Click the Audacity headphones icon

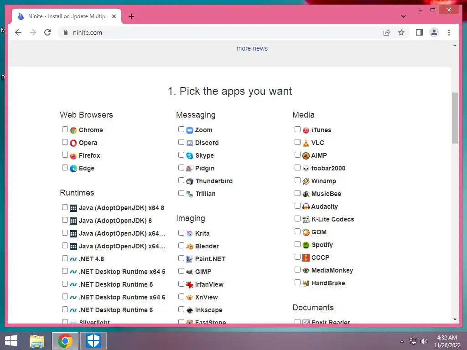[x=306, y=206]
